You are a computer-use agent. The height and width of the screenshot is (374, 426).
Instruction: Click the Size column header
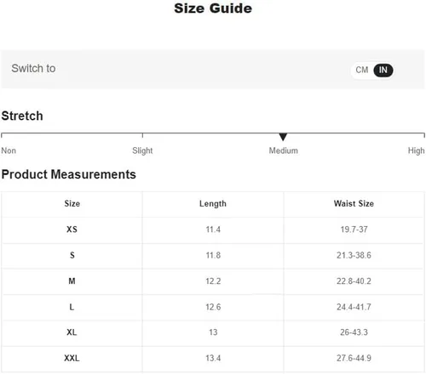pos(72,204)
